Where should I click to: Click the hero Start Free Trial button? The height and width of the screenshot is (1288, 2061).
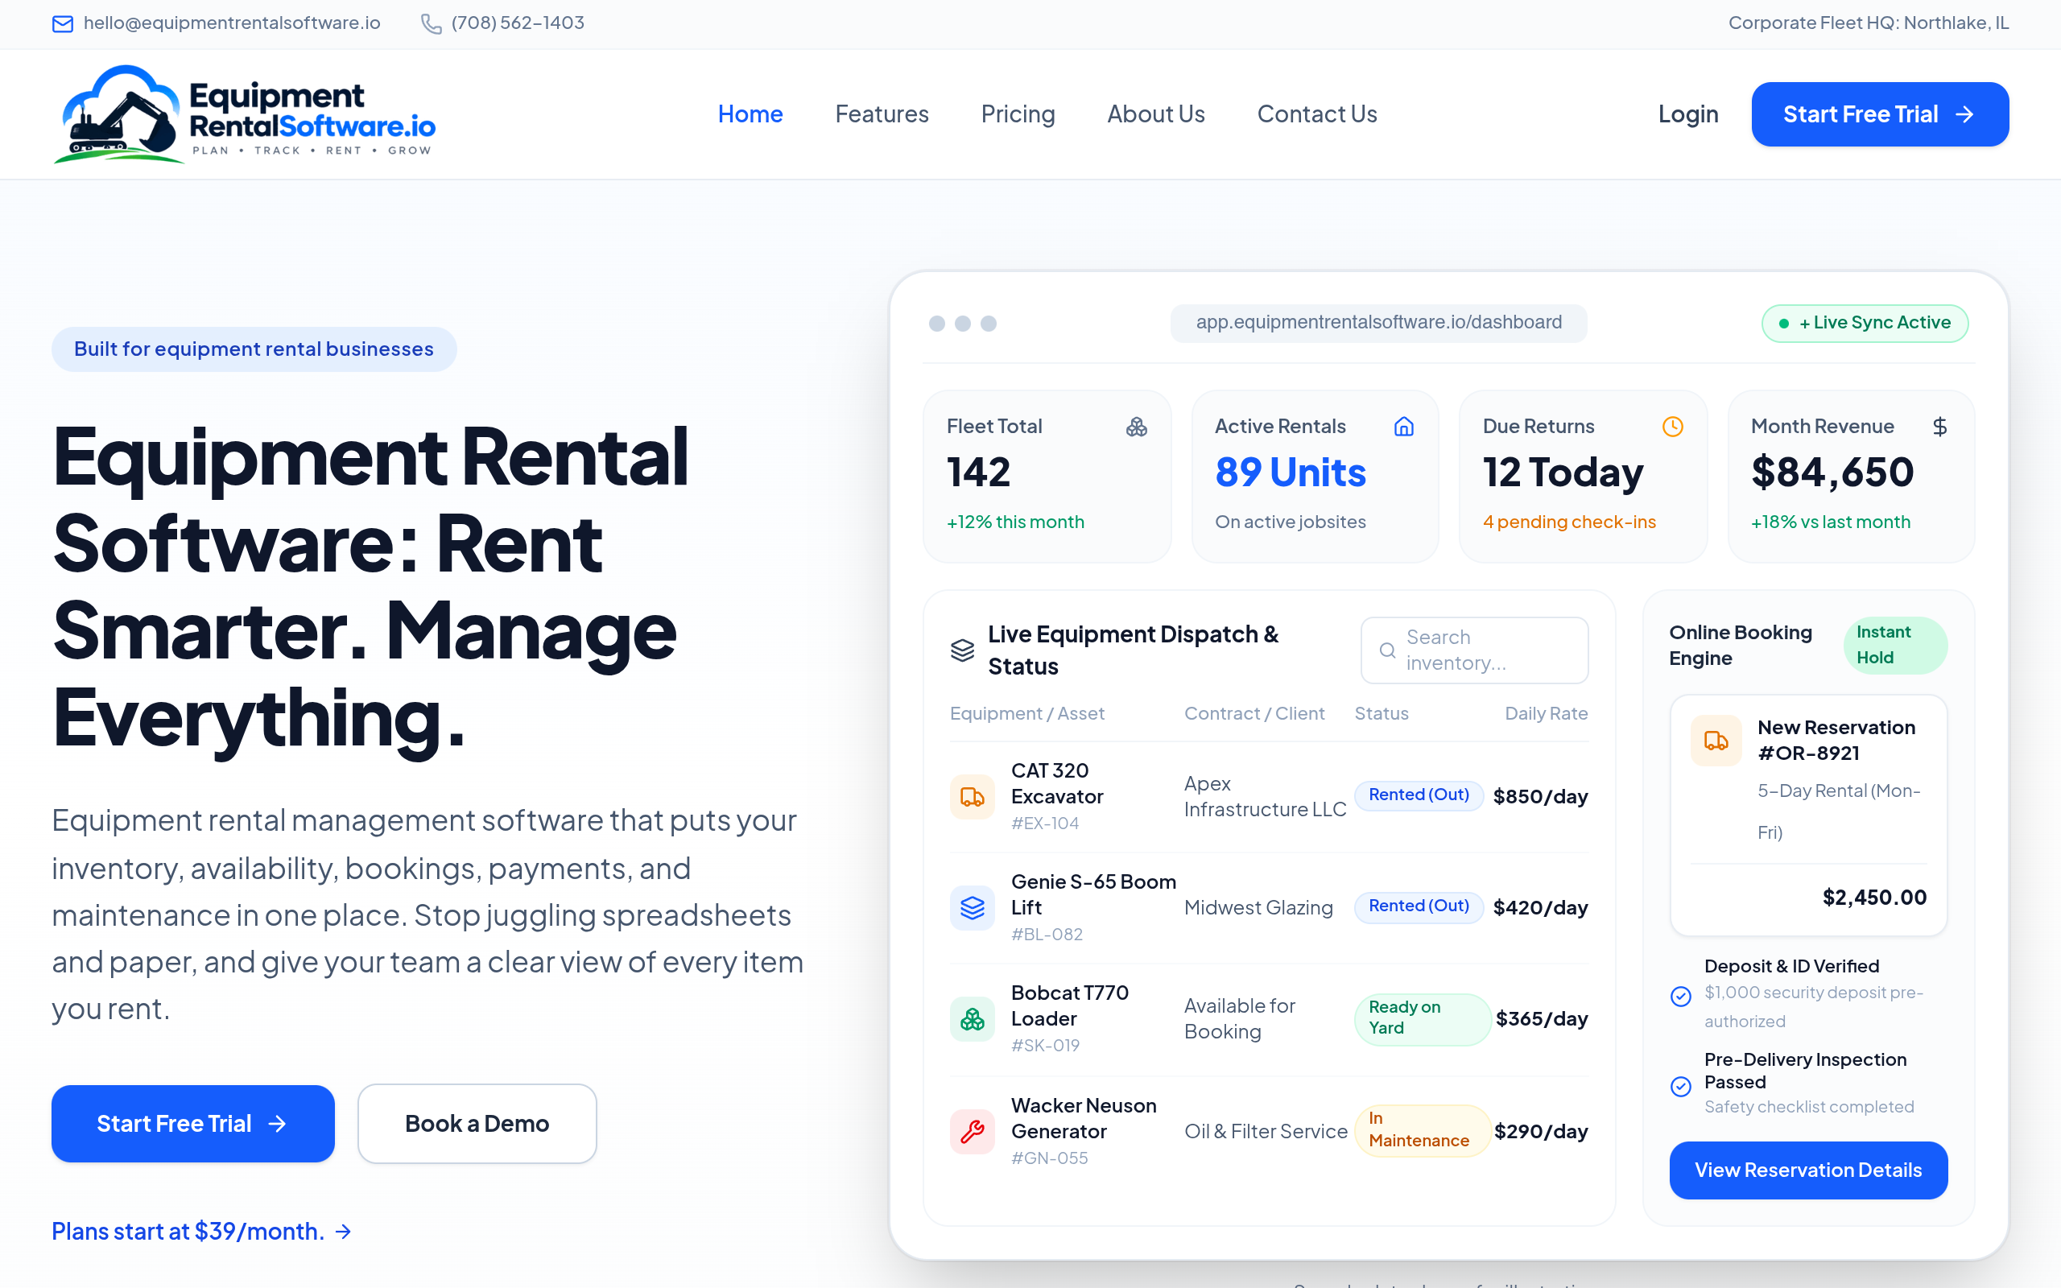click(192, 1124)
